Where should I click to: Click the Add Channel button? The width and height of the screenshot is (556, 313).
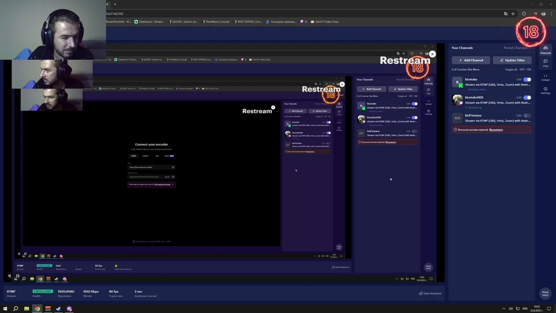tap(471, 60)
